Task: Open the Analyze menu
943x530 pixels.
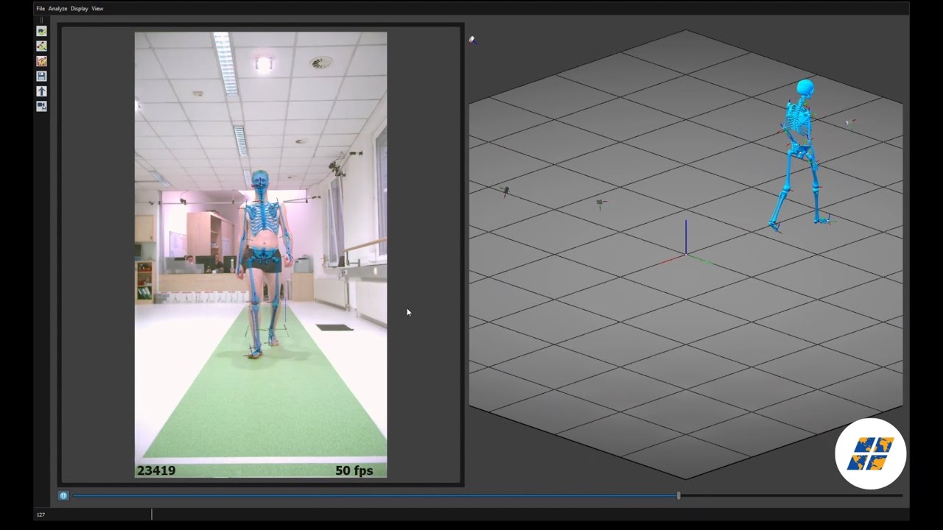Action: pyautogui.click(x=57, y=9)
